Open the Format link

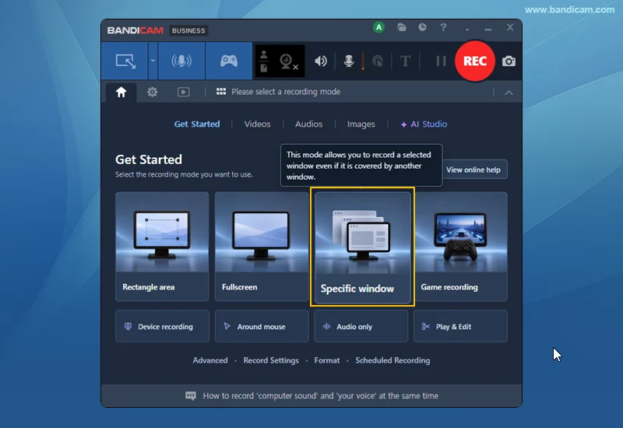[x=327, y=360]
